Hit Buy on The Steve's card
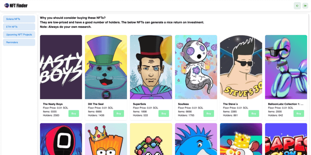This screenshot has width=311, height=155. click(x=254, y=114)
